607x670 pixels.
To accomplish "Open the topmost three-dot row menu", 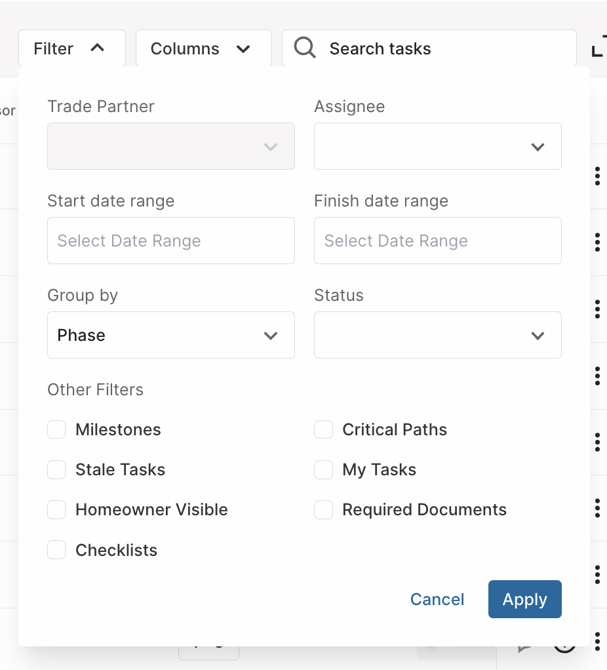I will click(x=597, y=176).
